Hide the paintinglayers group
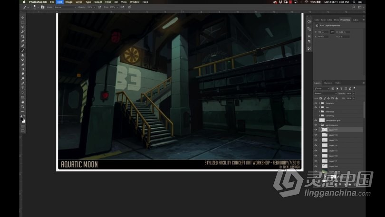 point(316,125)
